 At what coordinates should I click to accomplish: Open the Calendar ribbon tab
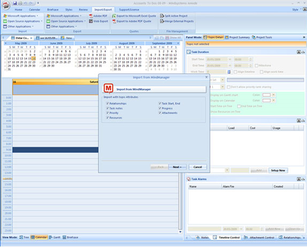pos(35,10)
